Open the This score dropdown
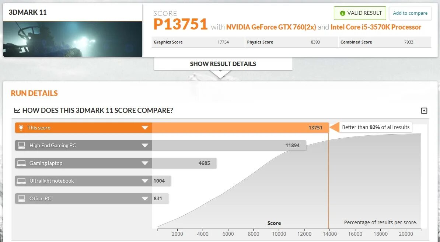This screenshot has height=242, width=440. (145, 127)
